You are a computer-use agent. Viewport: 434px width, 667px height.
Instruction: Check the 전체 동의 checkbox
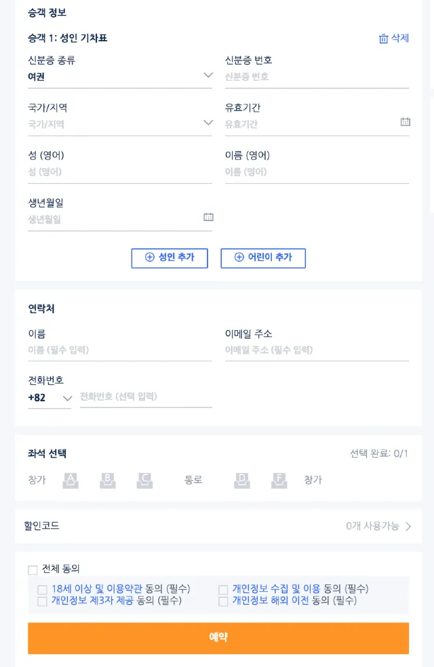(33, 570)
